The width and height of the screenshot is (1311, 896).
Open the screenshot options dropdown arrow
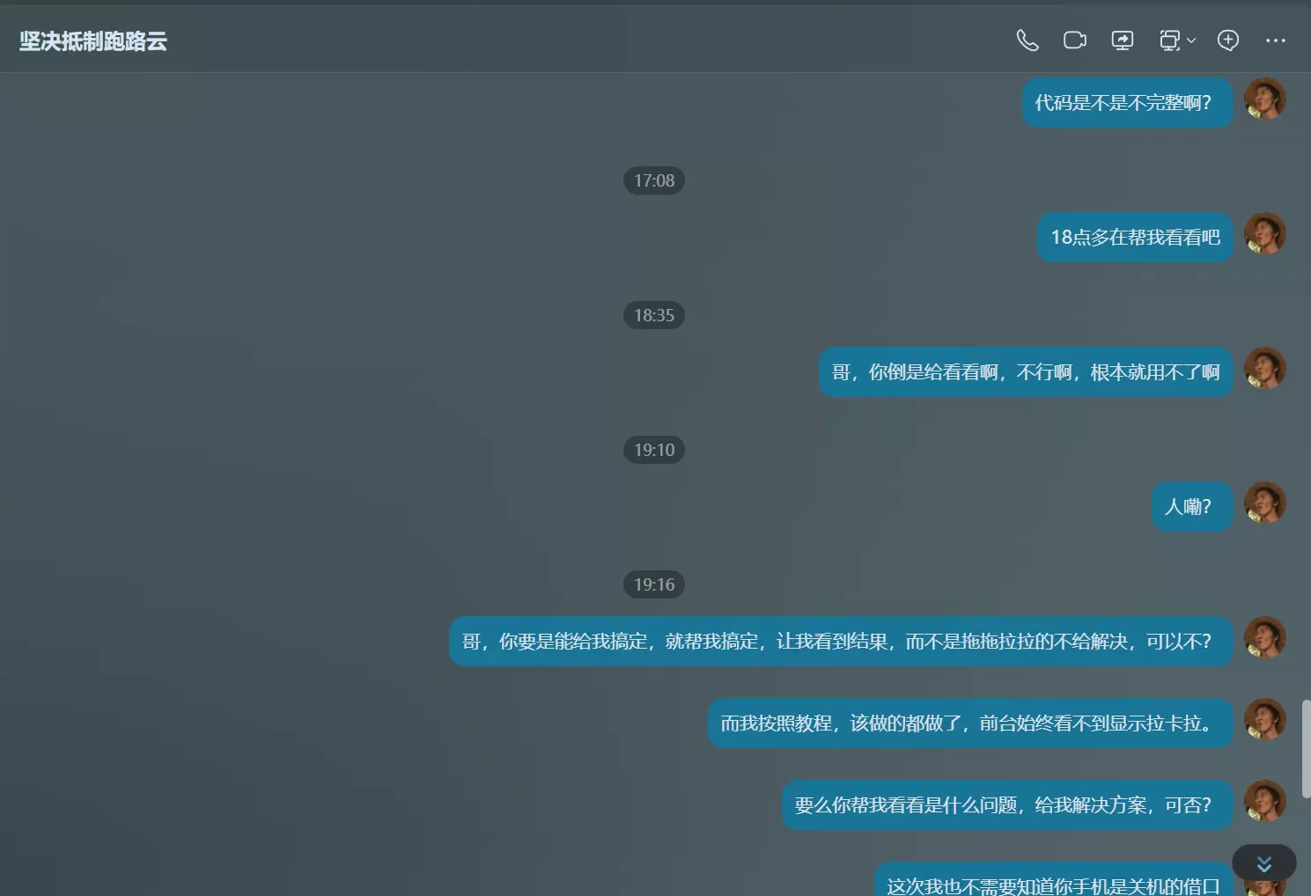tap(1191, 40)
